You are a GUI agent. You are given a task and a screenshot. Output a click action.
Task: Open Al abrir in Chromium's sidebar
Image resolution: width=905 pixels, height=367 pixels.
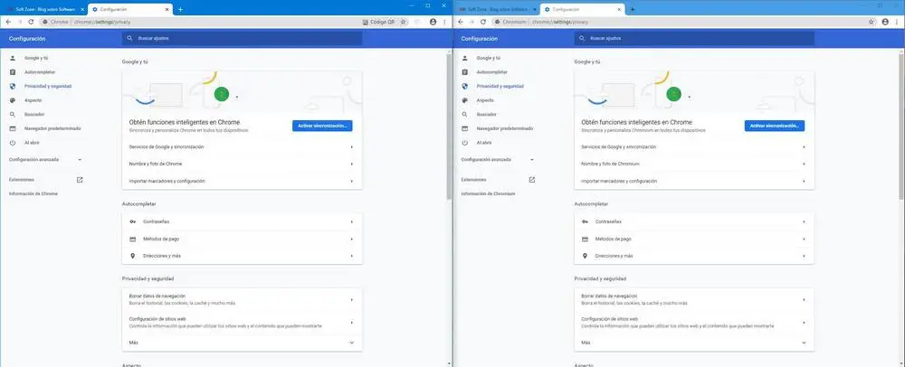(483, 142)
